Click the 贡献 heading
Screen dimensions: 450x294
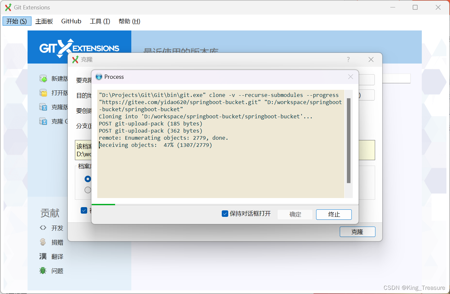50,213
